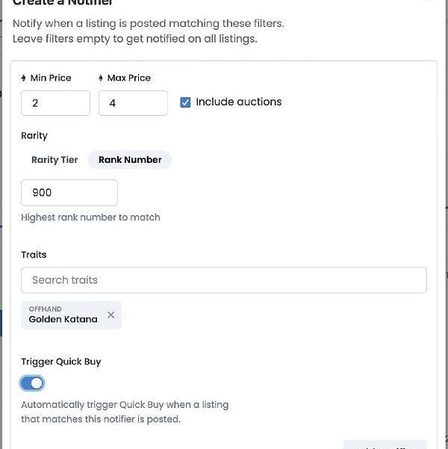Click the Max Price label
Viewport: 448px width, 449px height.
pos(129,78)
